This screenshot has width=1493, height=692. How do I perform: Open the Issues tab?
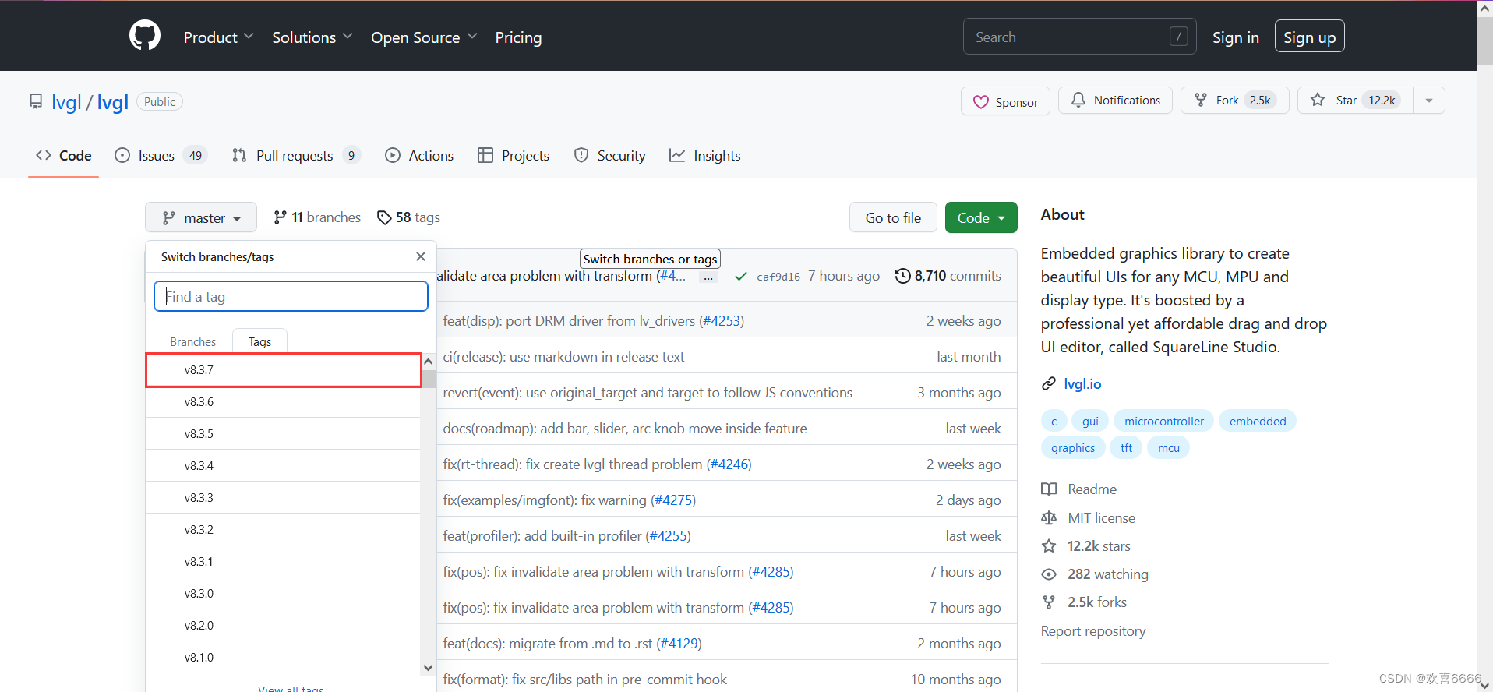(160, 156)
